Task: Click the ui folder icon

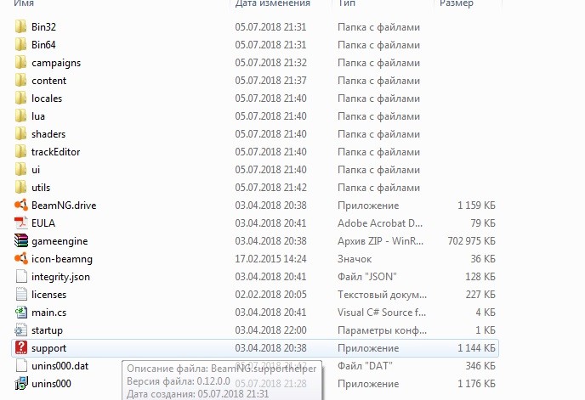Action: [x=21, y=170]
